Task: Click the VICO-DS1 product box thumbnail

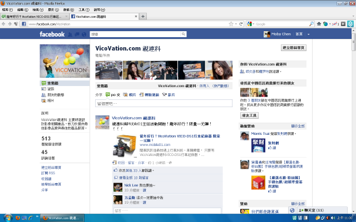Action: click(125, 146)
